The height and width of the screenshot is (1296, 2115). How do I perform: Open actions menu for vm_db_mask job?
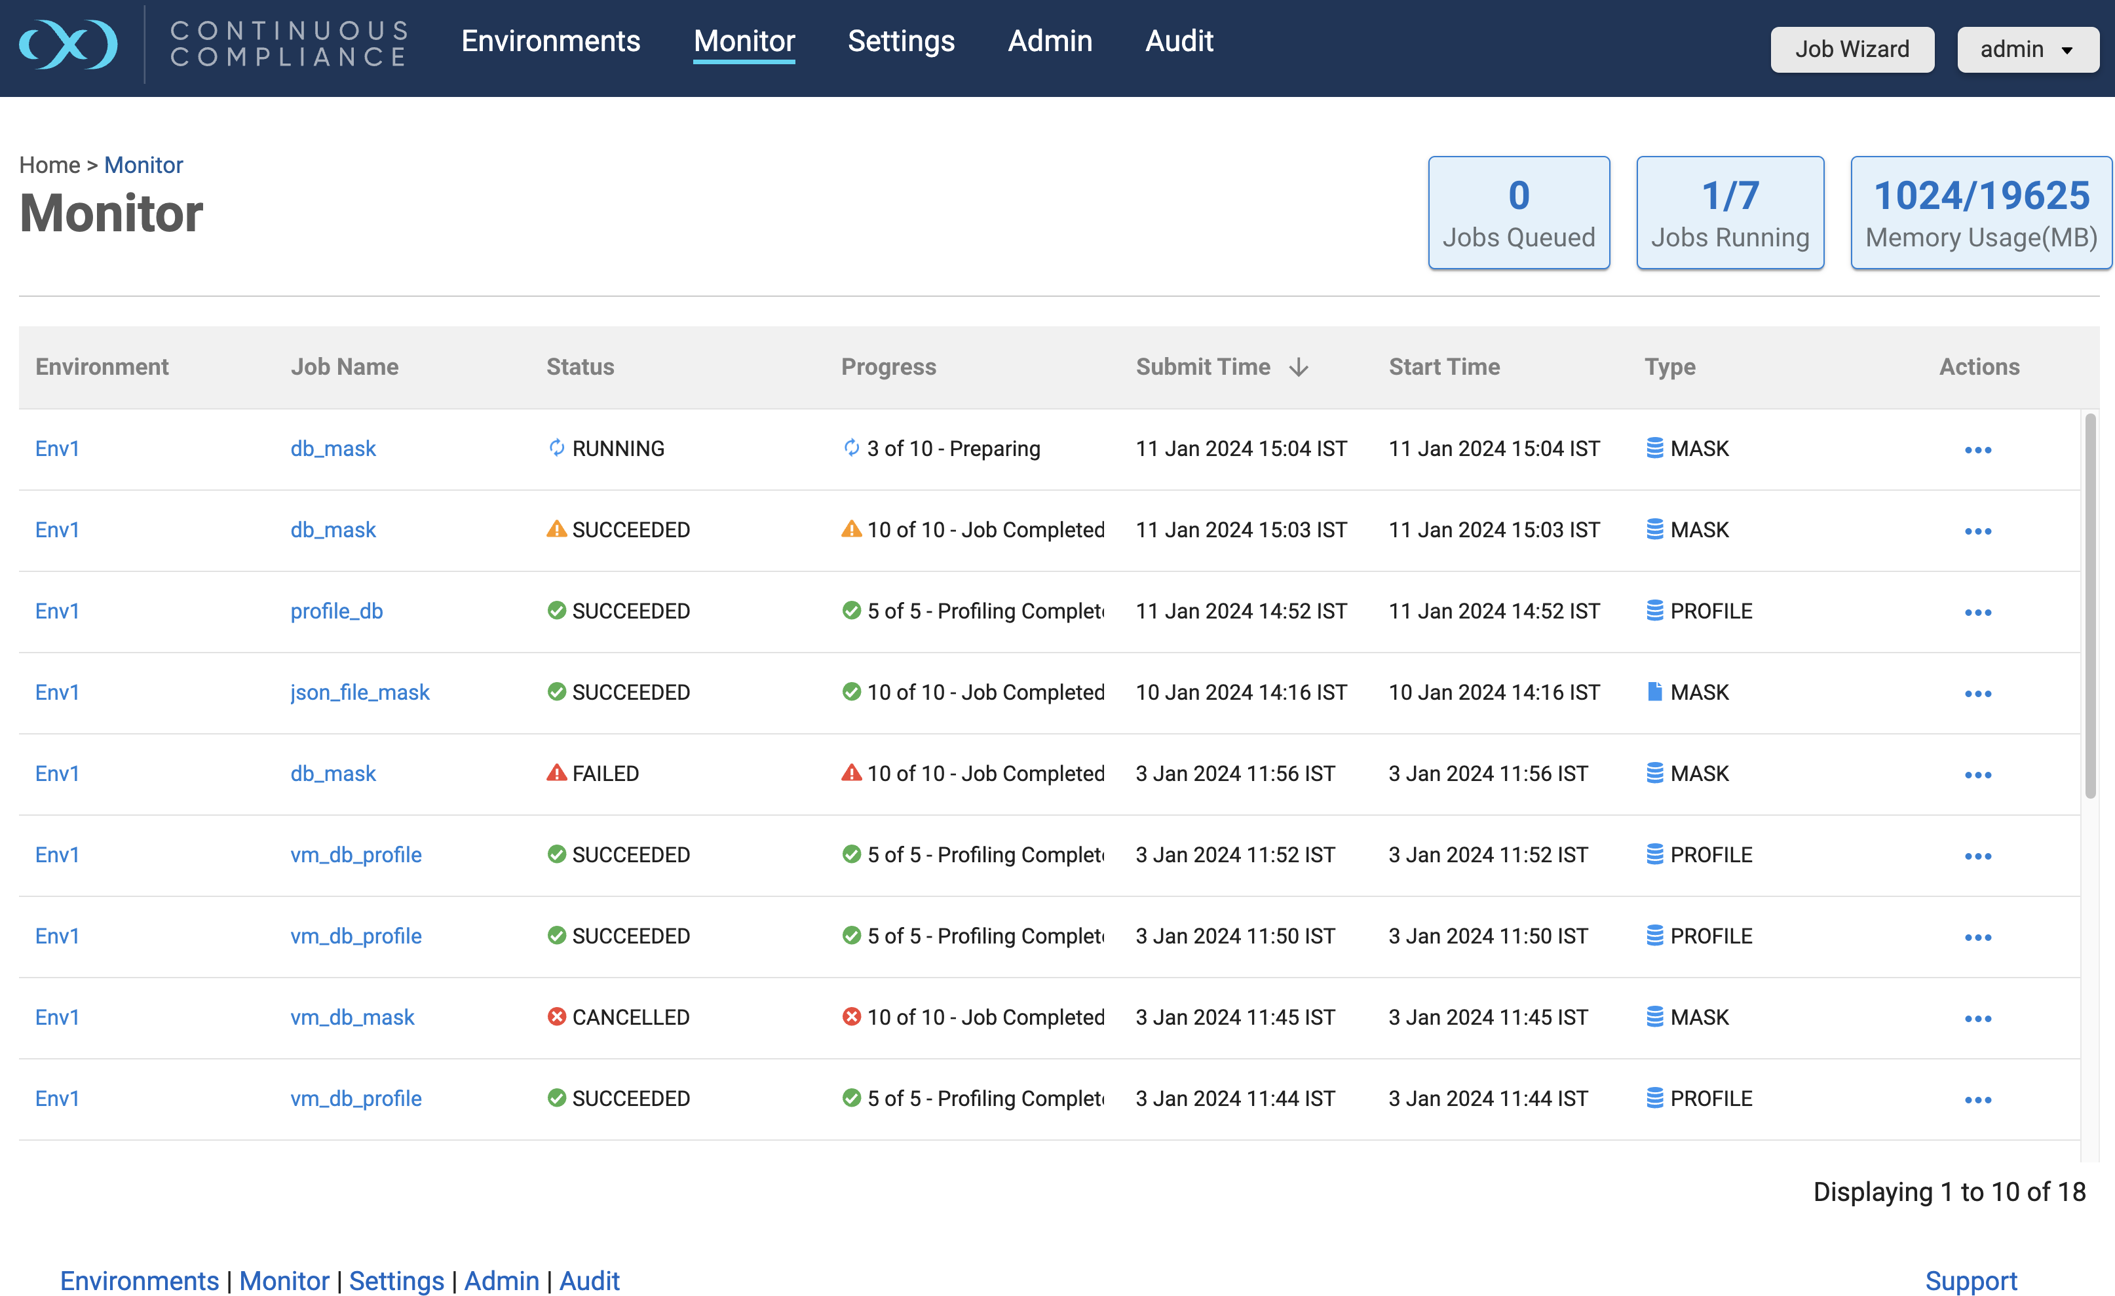[1977, 1019]
